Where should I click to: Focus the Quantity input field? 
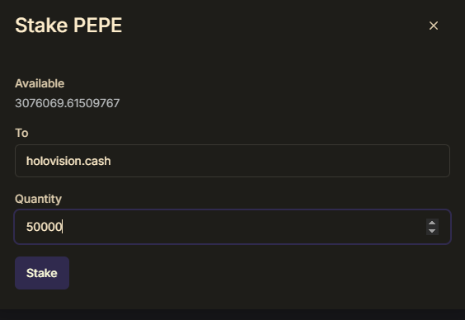click(233, 227)
